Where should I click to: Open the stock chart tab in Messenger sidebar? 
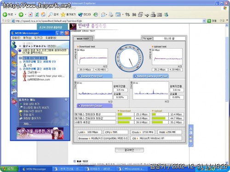pos(14,73)
